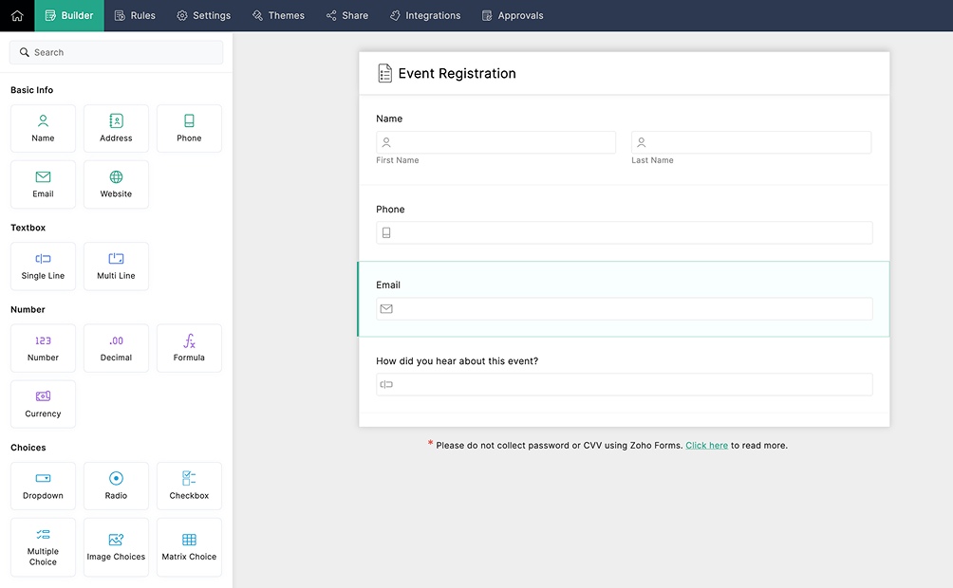This screenshot has width=953, height=588.
Task: Add the Radio field element
Action: 116,486
